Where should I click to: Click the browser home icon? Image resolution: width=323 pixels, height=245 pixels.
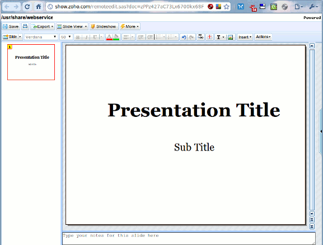[x=38, y=7]
